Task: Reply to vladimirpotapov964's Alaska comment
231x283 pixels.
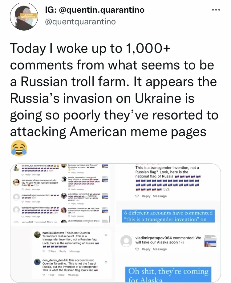Action: 146,249
